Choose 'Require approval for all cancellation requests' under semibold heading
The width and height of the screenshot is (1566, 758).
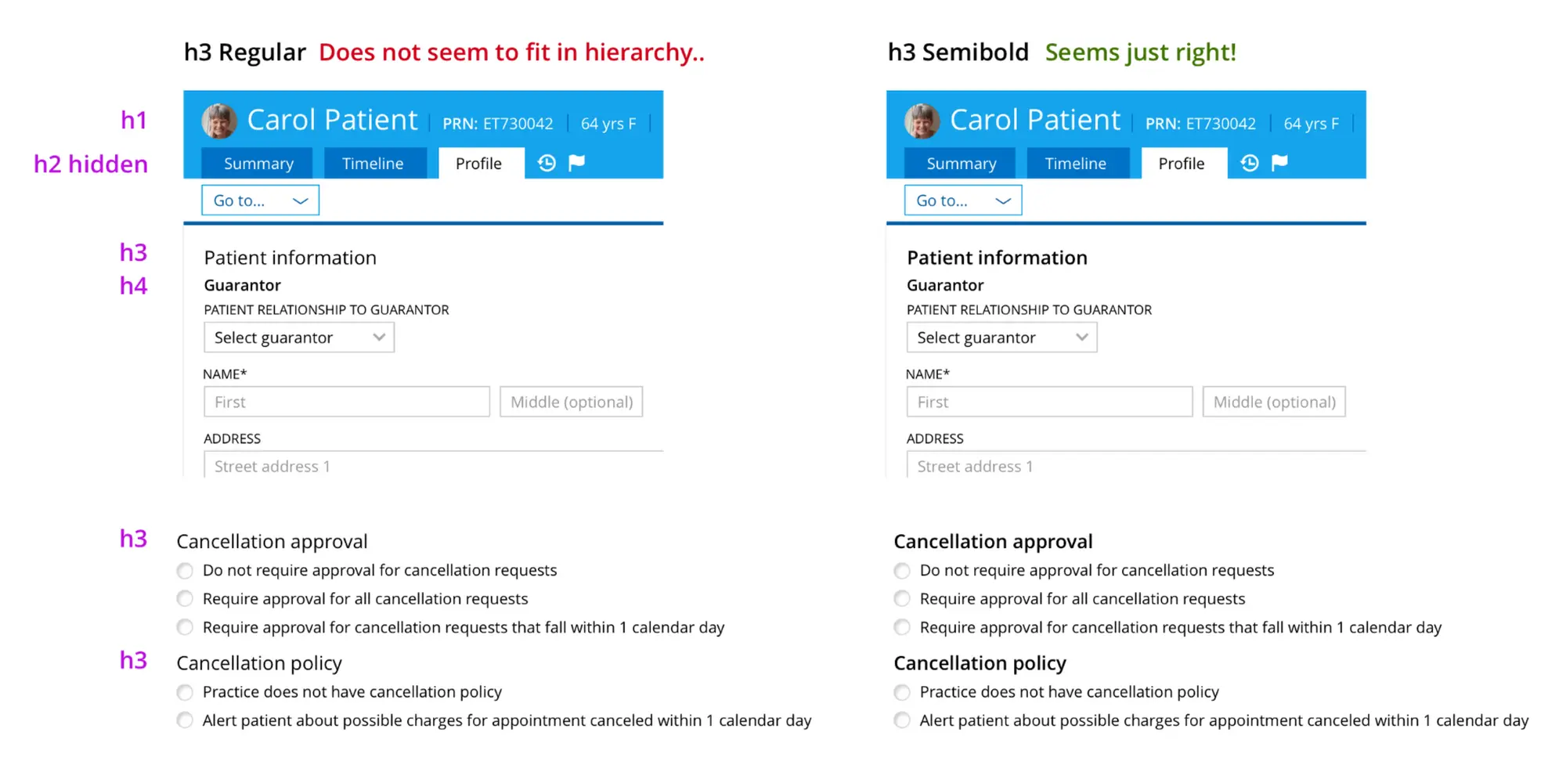click(x=902, y=599)
